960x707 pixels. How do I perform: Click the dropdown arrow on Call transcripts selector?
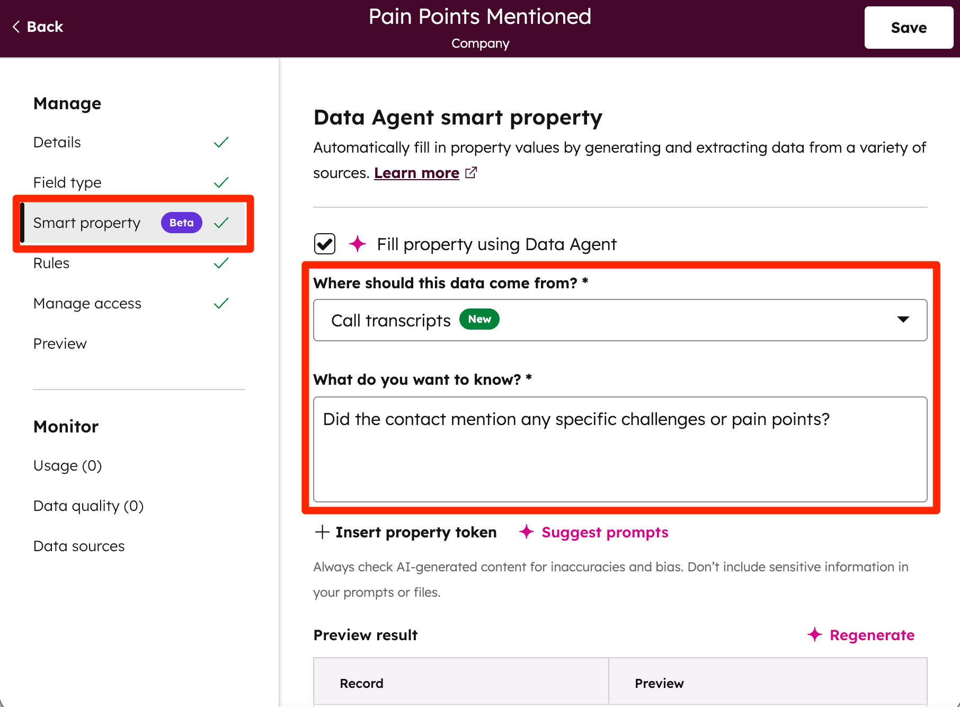click(x=903, y=320)
